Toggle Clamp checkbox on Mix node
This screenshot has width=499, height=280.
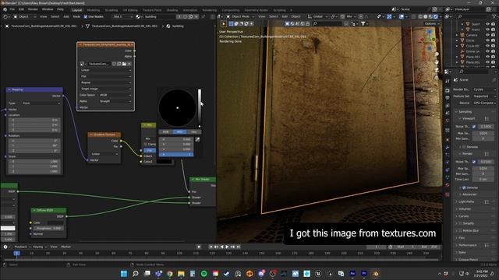pyautogui.click(x=146, y=145)
